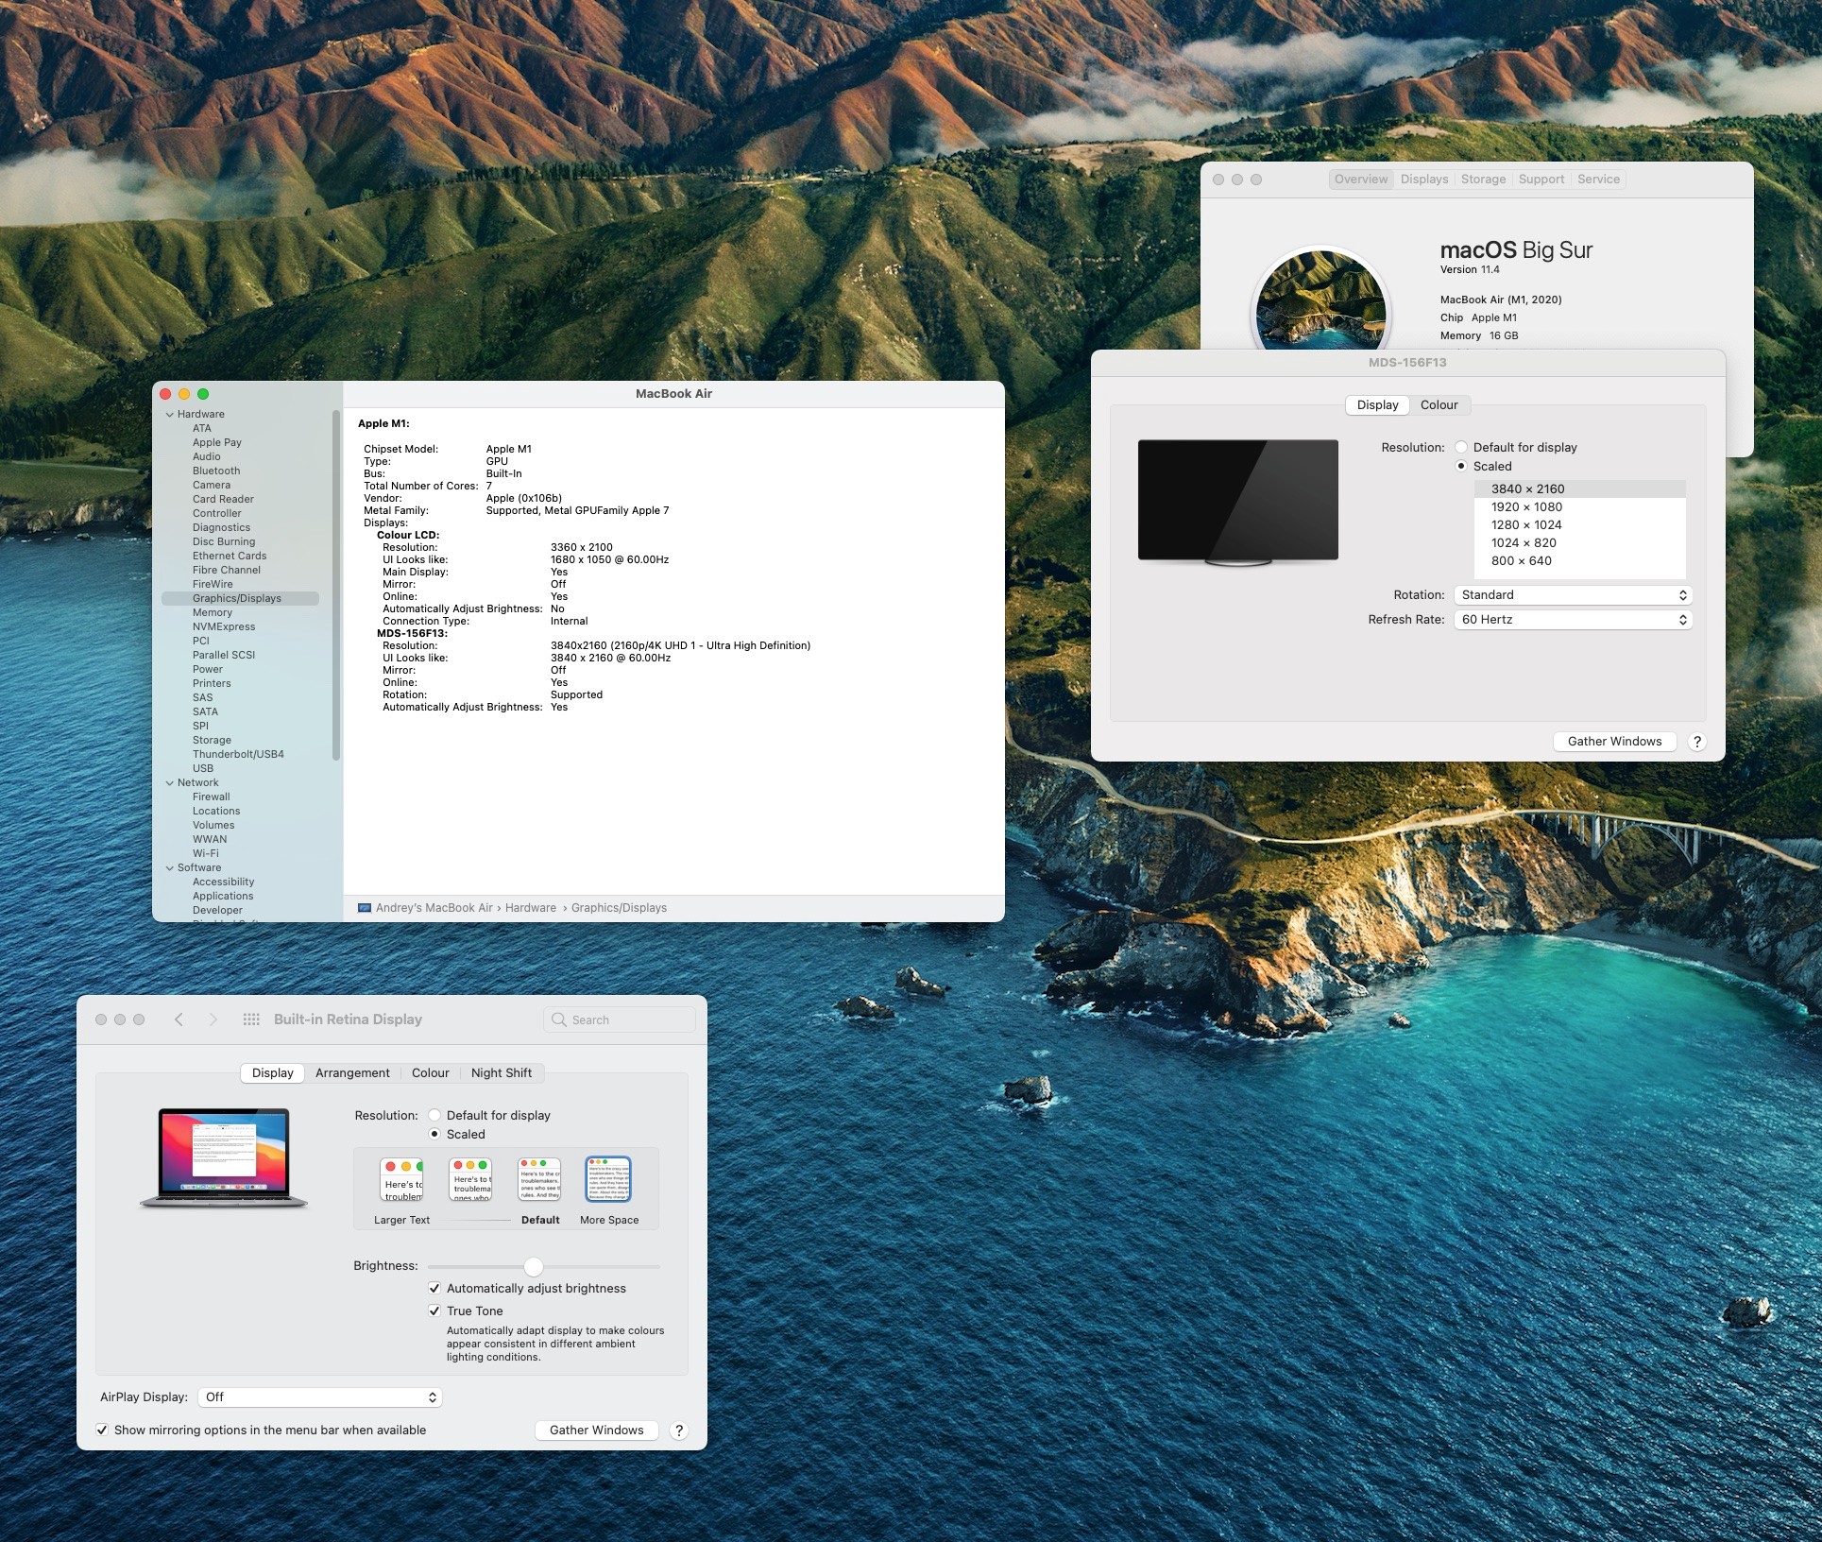Click the MacBook laptop image in display preferences
The width and height of the screenshot is (1822, 1542).
pyautogui.click(x=224, y=1158)
